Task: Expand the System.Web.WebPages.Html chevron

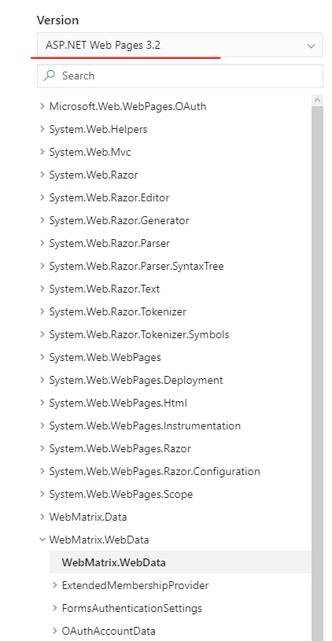Action: point(42,403)
